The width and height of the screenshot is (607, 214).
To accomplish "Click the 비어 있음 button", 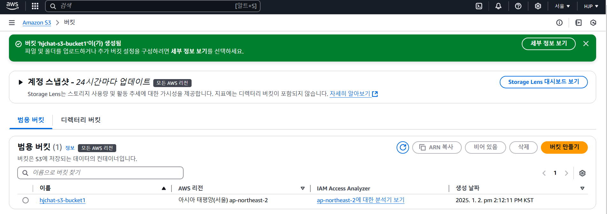I will click(x=485, y=147).
